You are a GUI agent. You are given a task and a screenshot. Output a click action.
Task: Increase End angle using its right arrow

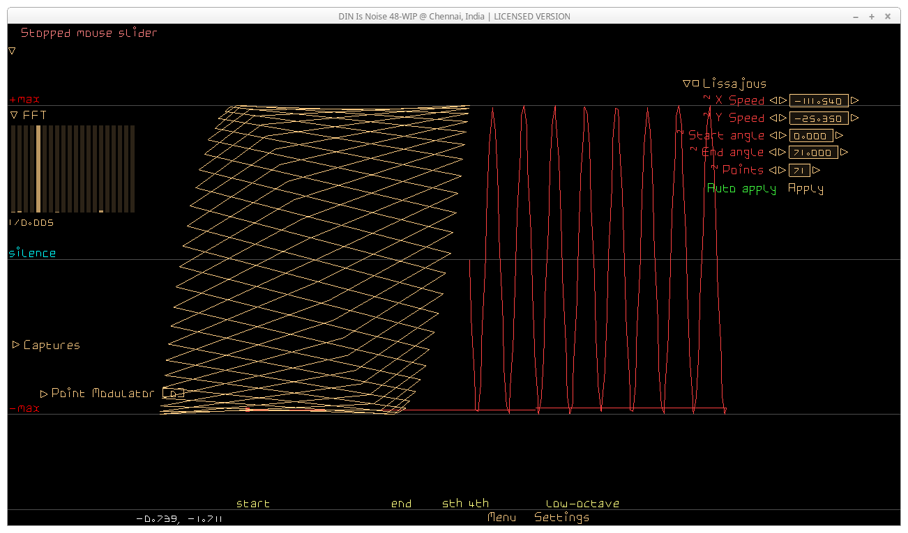(x=782, y=153)
